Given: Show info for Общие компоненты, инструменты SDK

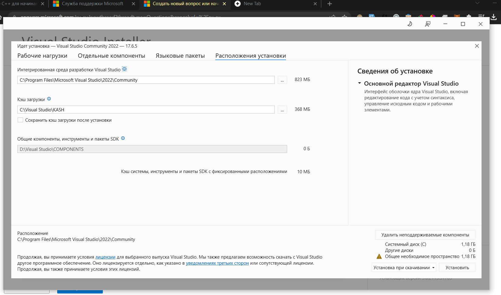Looking at the screenshot, I should pyautogui.click(x=123, y=138).
